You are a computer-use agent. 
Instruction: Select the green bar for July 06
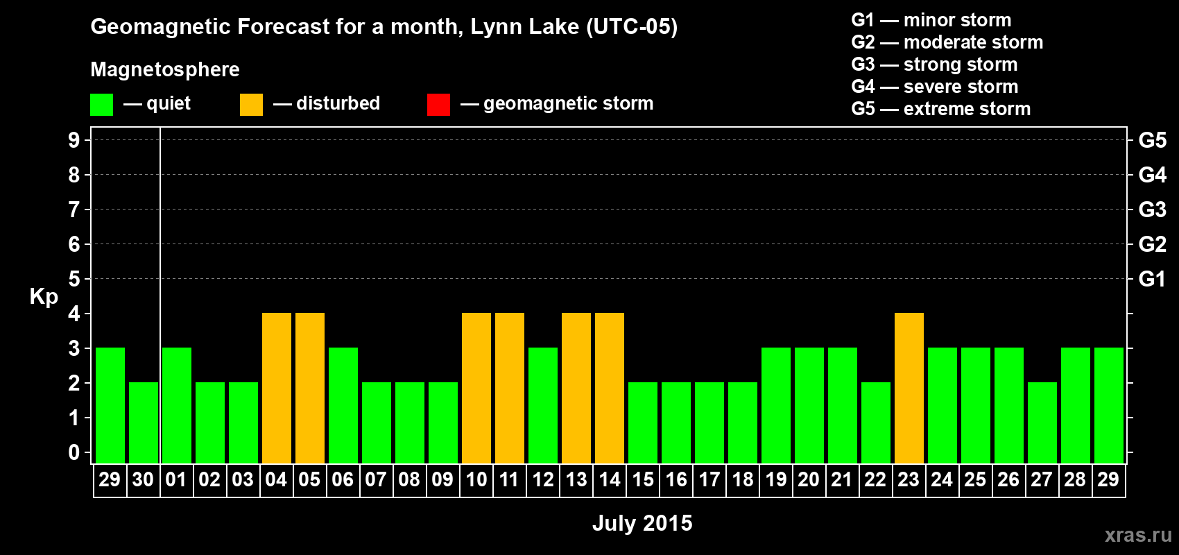tap(343, 406)
